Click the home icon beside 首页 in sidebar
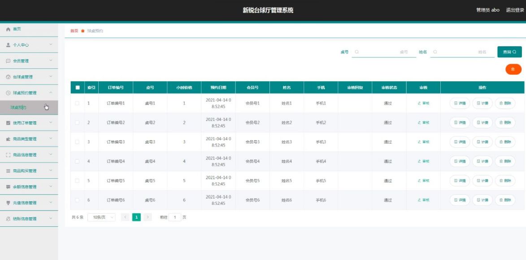 (9, 29)
